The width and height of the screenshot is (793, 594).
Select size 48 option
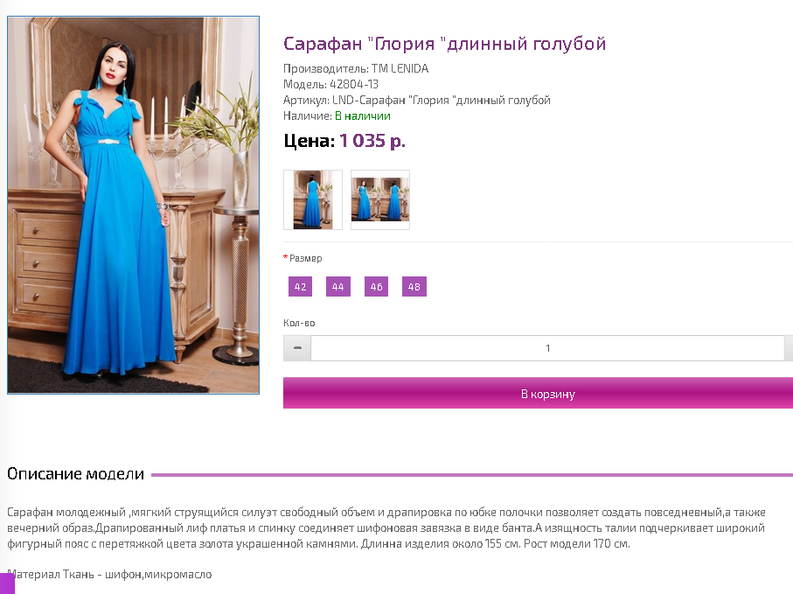click(414, 286)
